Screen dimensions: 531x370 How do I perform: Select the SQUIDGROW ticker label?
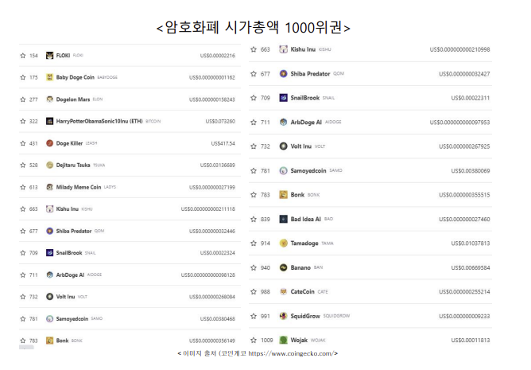pos(336,316)
